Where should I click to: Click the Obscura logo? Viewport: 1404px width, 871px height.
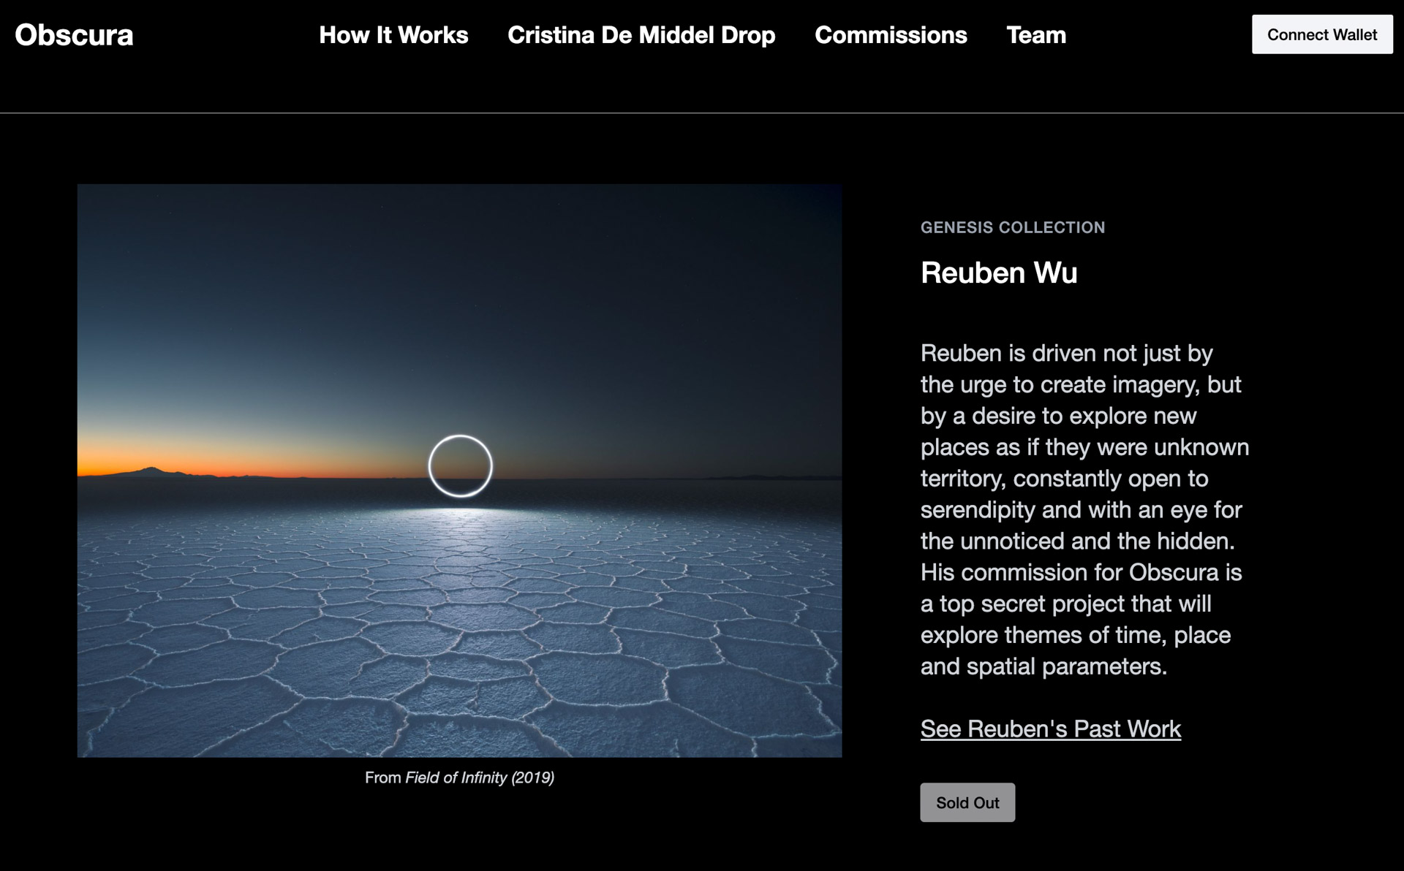(x=74, y=35)
